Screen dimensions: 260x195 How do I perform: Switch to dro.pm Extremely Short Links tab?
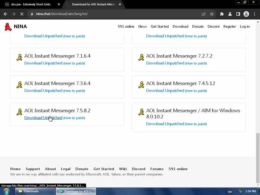click(x=31, y=5)
